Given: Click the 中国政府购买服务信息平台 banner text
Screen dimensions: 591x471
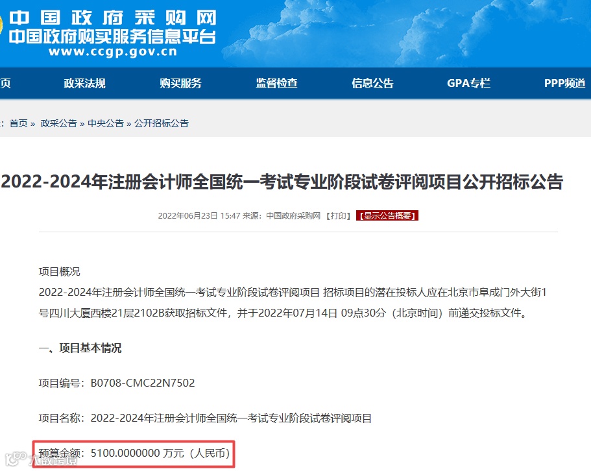Looking at the screenshot, I should 112,36.
